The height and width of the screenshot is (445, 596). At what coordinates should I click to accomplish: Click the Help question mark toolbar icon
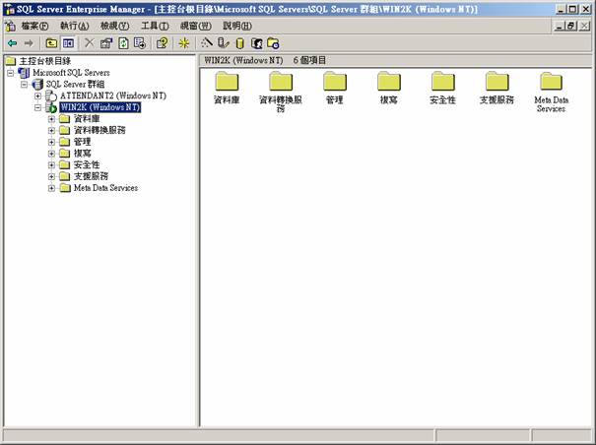pyautogui.click(x=162, y=43)
